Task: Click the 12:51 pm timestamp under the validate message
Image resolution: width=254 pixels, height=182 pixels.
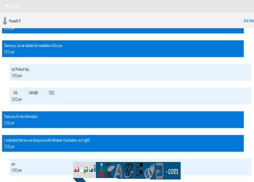Action: pyautogui.click(x=9, y=52)
